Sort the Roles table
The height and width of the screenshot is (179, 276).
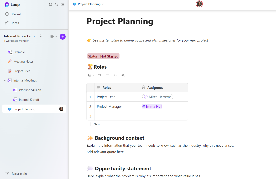click(100, 75)
